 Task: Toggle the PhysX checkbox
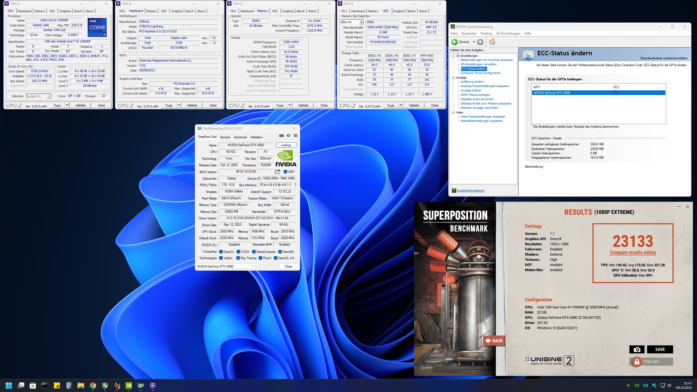pyautogui.click(x=260, y=258)
